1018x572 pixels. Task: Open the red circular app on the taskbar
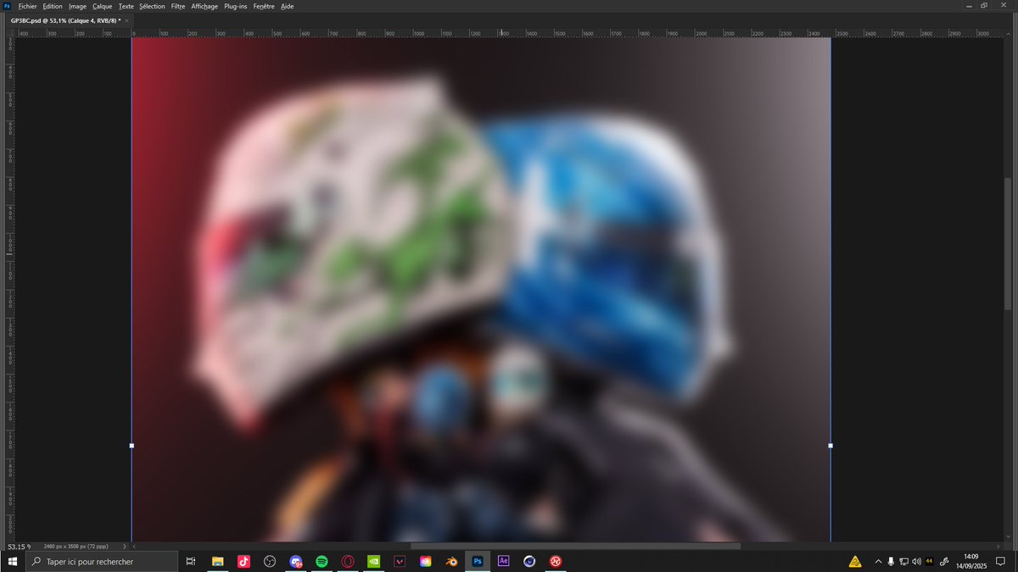click(x=556, y=561)
